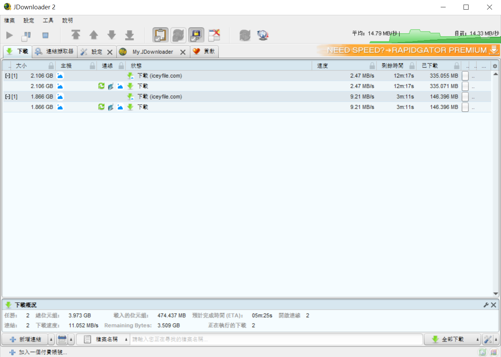This screenshot has width=501, height=357.
Task: Click the update globe toolbar icon
Action: pyautogui.click(x=263, y=35)
